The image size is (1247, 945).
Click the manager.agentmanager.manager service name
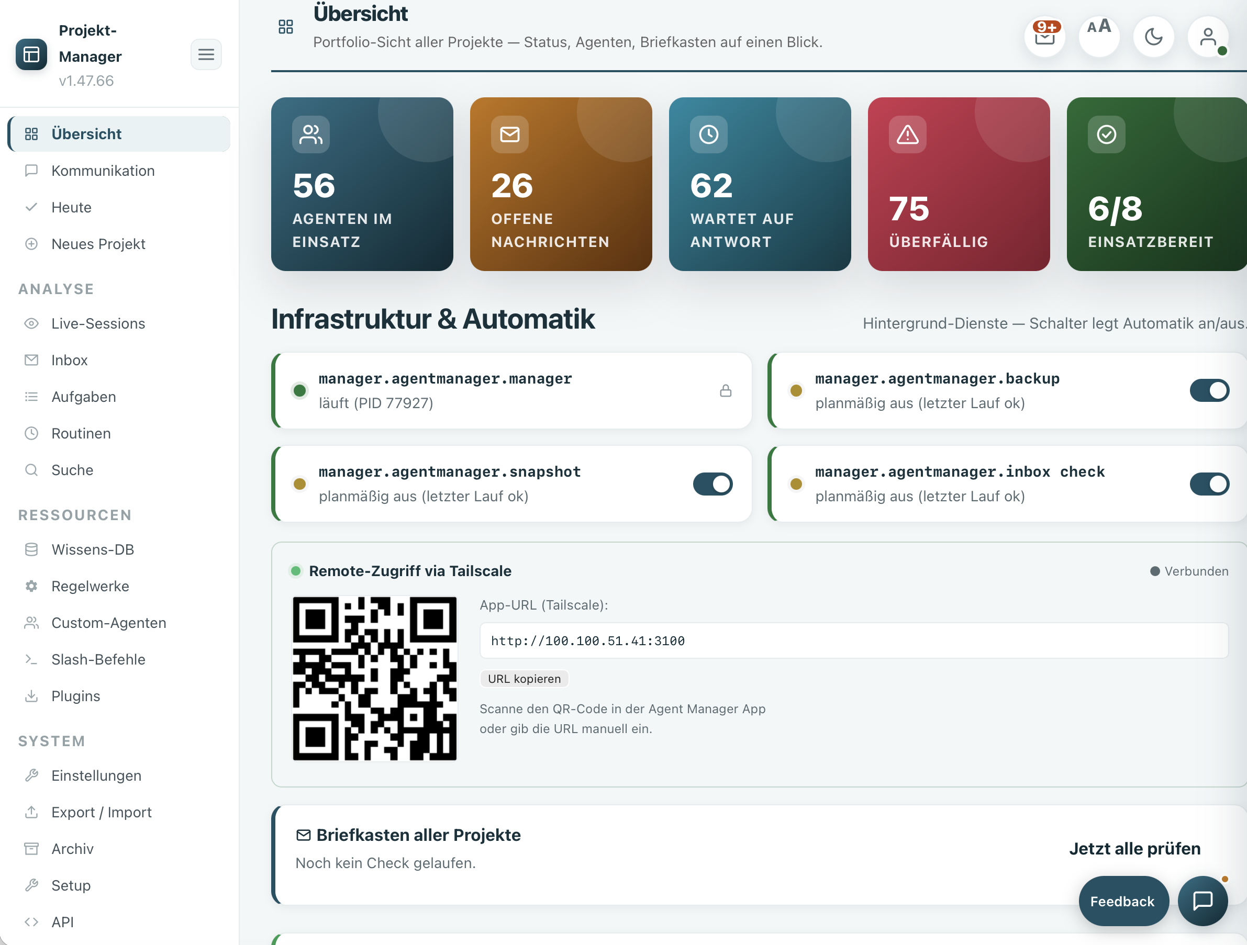(x=446, y=379)
